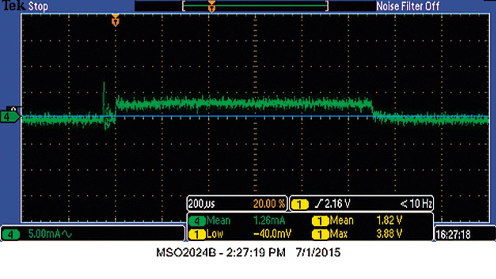Click the channel 4 badge beside 5.00mA
Viewport: 496px width, 279px height.
(11, 234)
